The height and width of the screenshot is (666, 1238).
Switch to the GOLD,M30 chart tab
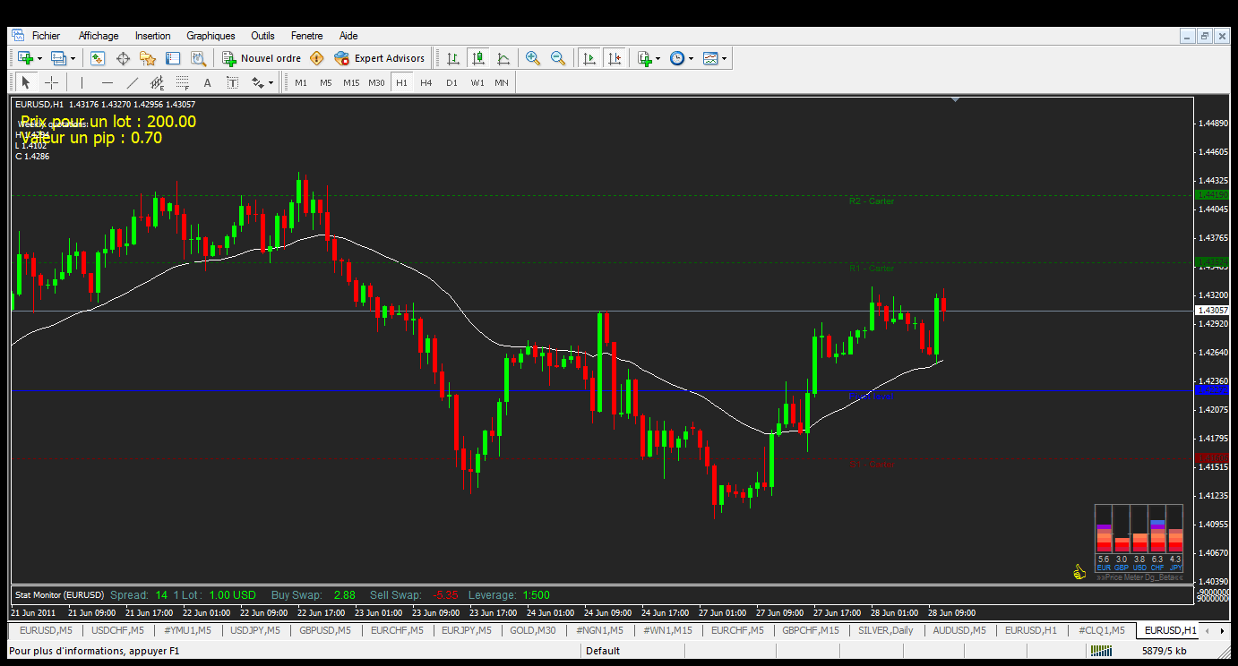point(534,630)
